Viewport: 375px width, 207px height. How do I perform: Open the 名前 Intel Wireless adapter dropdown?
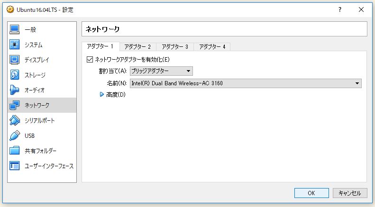[246, 83]
